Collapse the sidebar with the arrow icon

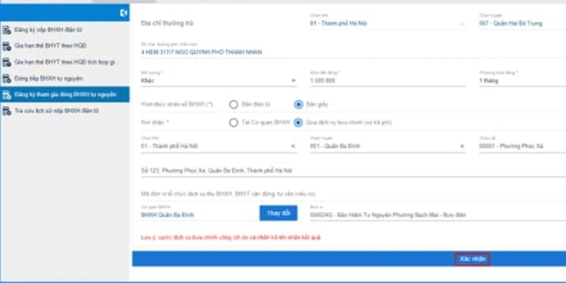coord(123,13)
